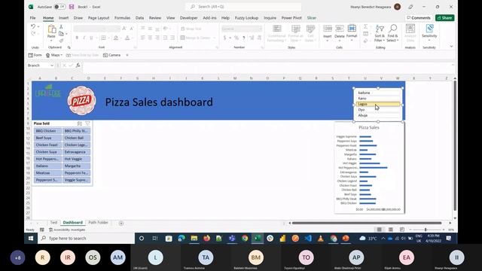The width and height of the screenshot is (482, 271).
Task: Open Visual Studio Code from taskbar
Action: coord(308,238)
